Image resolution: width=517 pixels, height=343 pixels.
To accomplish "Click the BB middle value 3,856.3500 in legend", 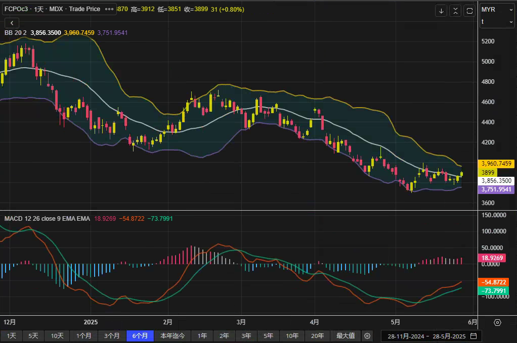I will click(46, 33).
